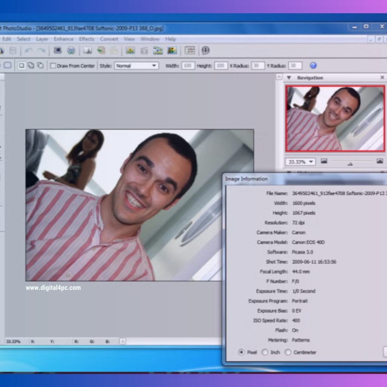387x387 pixels.
Task: Click the '0 EV' exposure bias value
Action: point(296,311)
